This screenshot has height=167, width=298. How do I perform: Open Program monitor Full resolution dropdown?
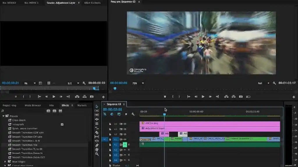[264, 83]
